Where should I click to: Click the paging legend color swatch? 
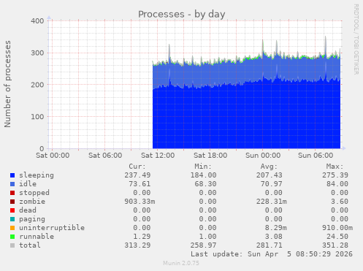(12, 219)
